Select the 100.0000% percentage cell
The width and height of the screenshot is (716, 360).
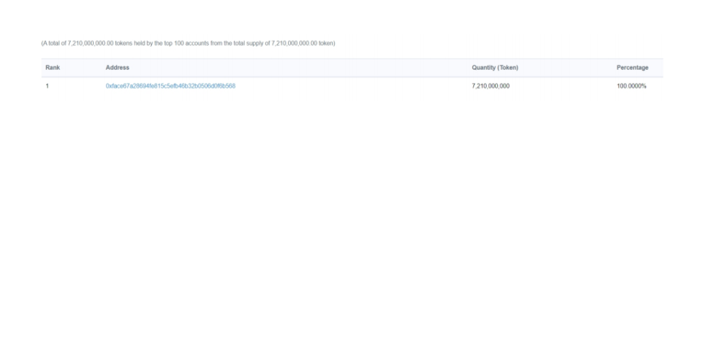point(631,86)
